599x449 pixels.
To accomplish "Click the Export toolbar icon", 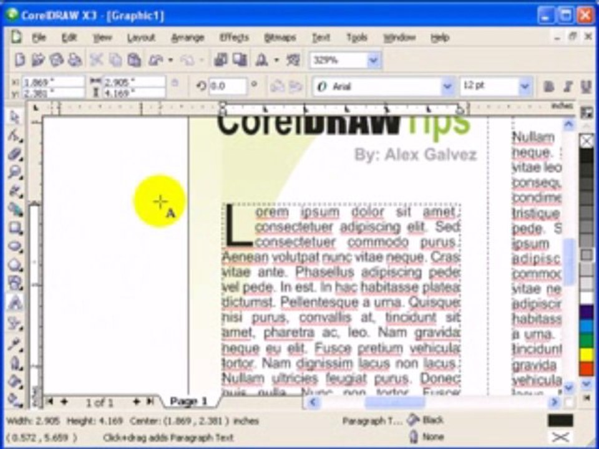I will pyautogui.click(x=240, y=60).
